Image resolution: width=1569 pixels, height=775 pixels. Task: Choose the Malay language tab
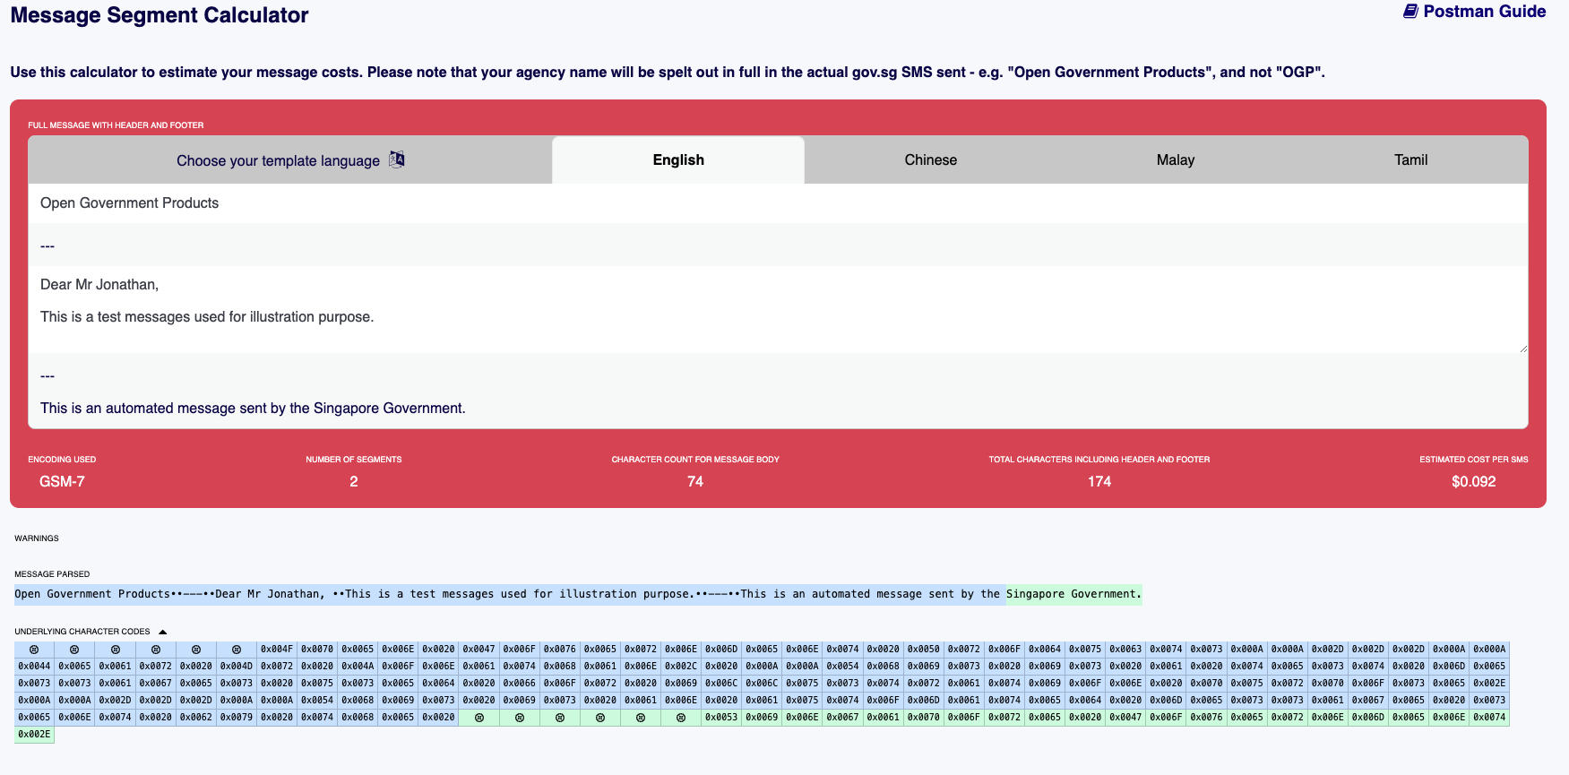(x=1175, y=160)
